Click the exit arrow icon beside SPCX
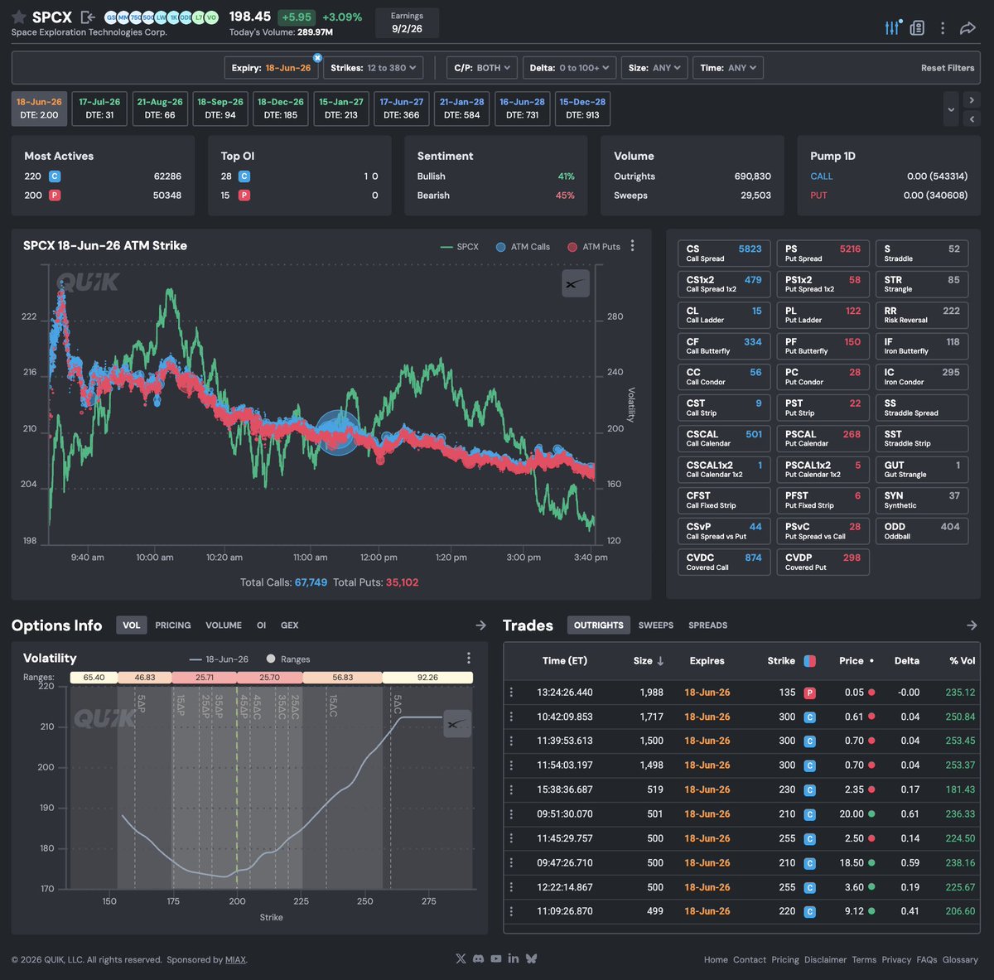The image size is (994, 980). click(88, 17)
